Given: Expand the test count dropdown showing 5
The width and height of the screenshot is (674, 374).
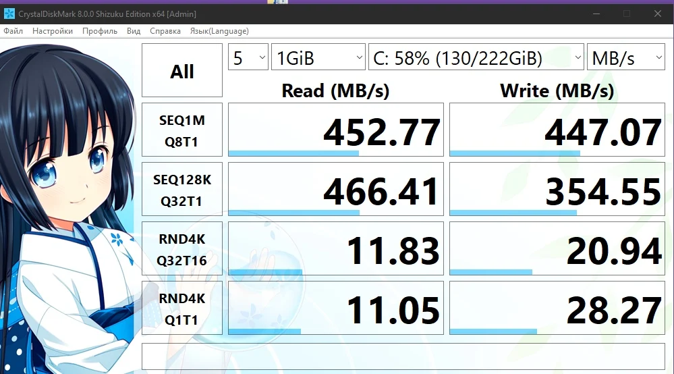Looking at the screenshot, I should pos(248,57).
